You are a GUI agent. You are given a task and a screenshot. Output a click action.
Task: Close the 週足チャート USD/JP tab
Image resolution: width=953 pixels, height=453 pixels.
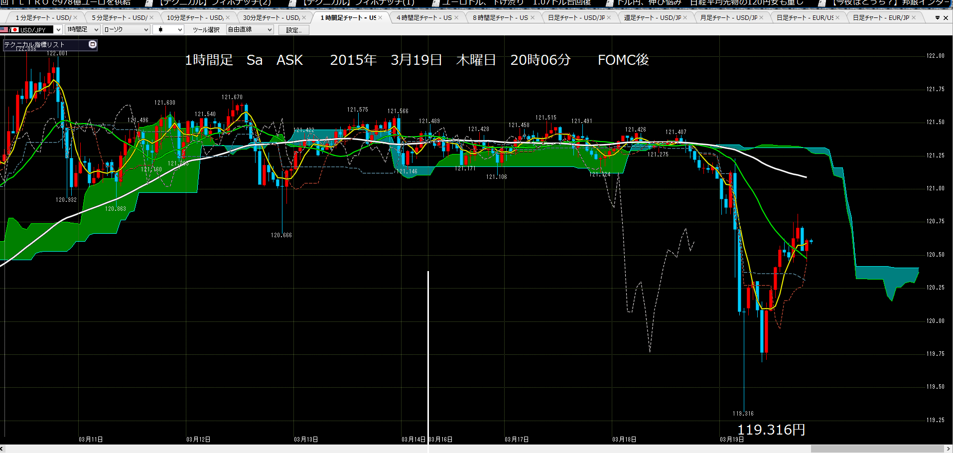pyautogui.click(x=685, y=17)
